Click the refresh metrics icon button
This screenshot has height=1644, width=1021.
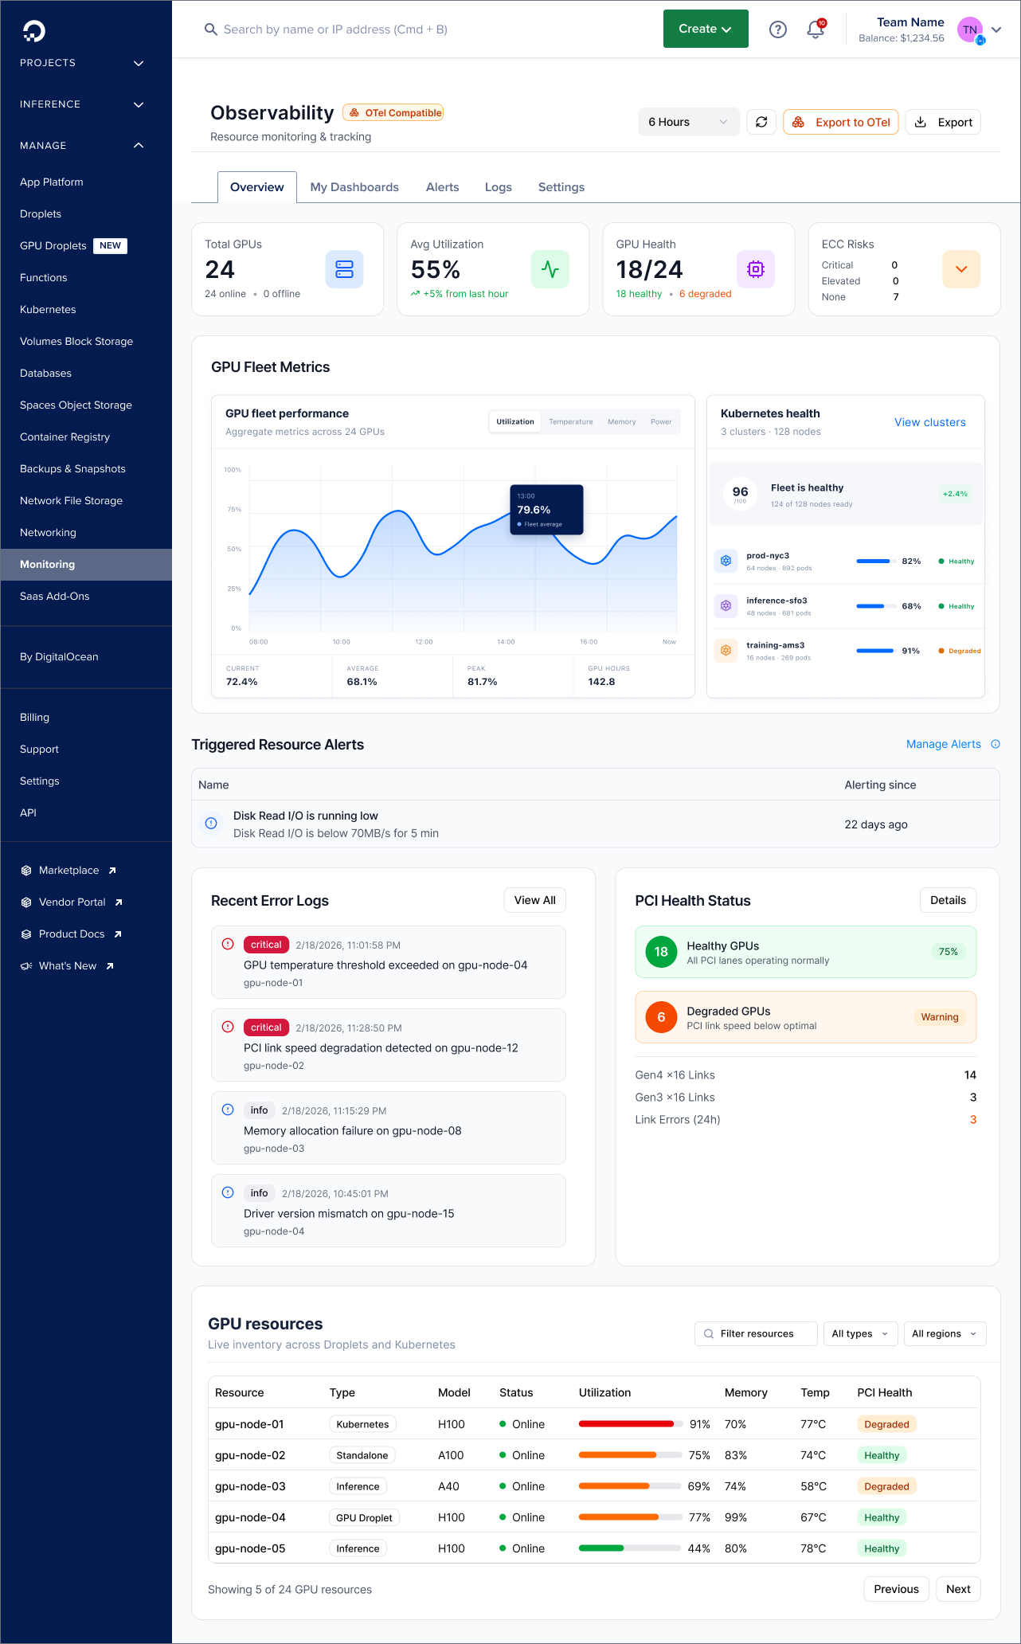point(761,122)
